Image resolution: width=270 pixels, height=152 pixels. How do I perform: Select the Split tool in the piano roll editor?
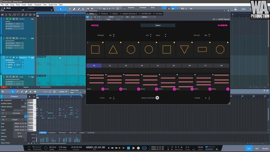tap(30, 92)
